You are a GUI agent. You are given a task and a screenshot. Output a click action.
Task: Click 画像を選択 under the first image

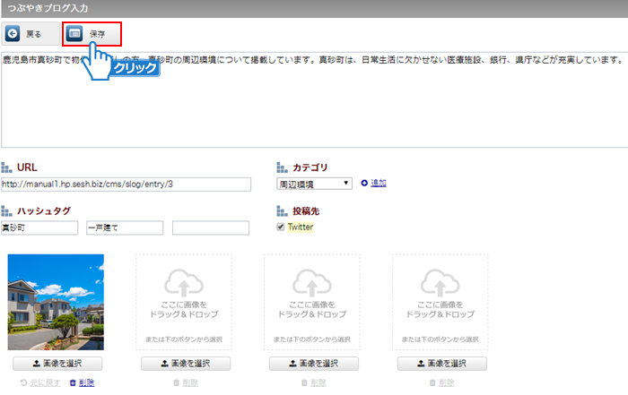pos(57,364)
